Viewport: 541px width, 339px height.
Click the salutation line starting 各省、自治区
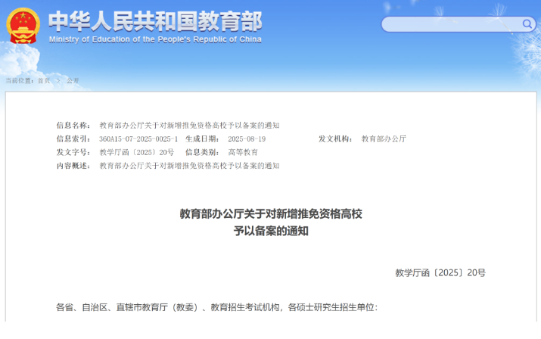click(x=217, y=307)
